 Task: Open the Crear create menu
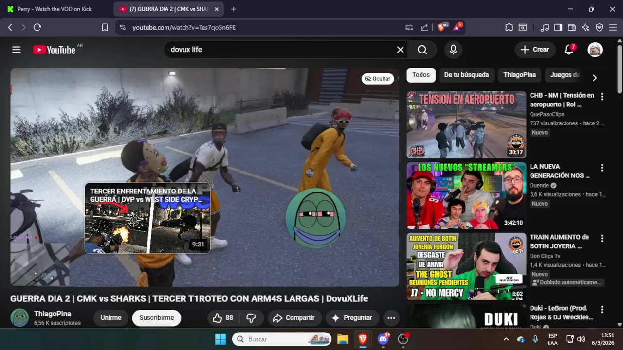pyautogui.click(x=535, y=49)
